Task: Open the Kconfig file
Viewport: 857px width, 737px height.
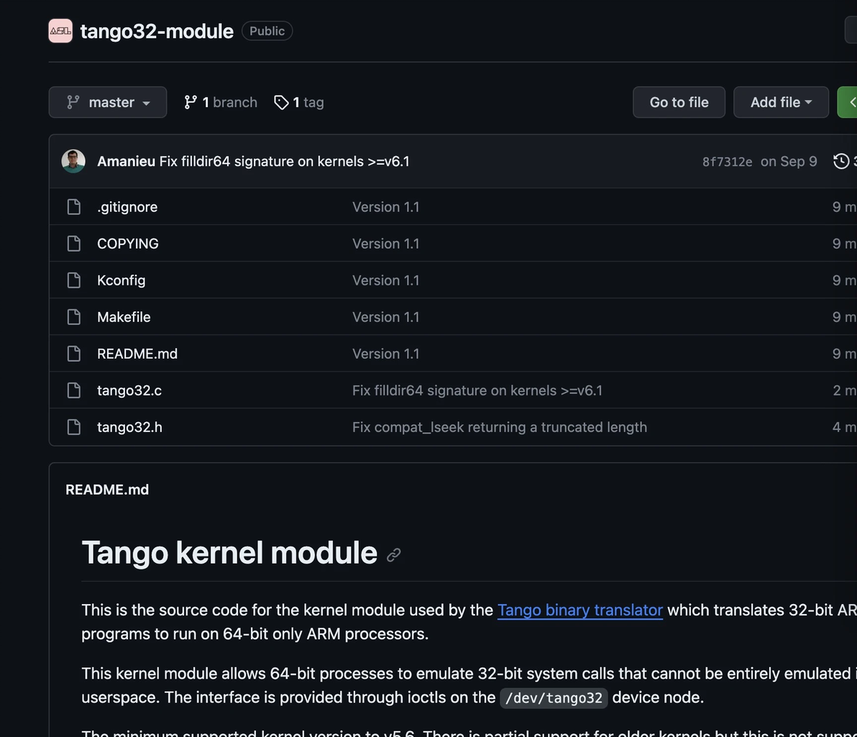Action: (x=121, y=280)
